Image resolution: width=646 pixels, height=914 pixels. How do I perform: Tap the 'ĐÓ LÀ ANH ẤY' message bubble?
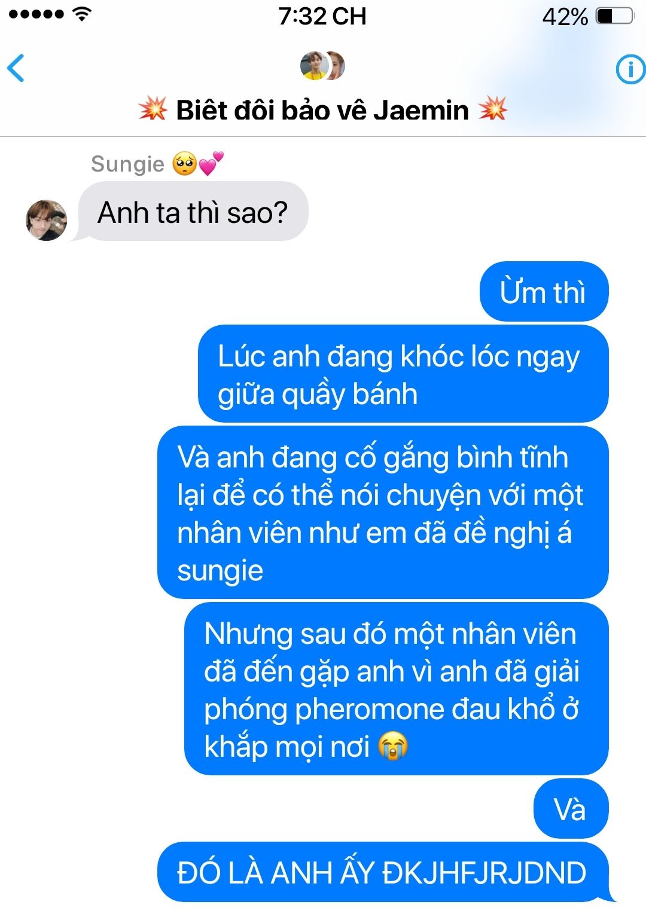tap(383, 872)
